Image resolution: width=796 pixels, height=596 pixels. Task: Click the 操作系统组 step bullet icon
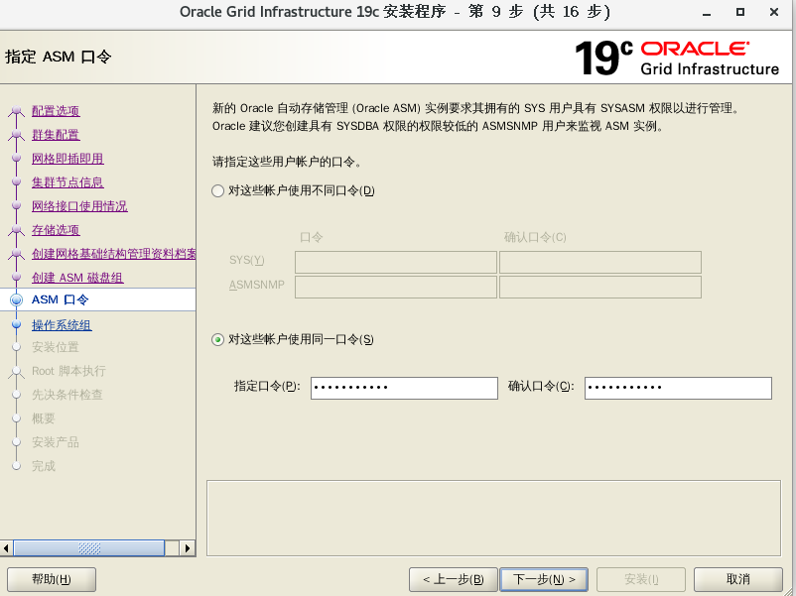[16, 324]
